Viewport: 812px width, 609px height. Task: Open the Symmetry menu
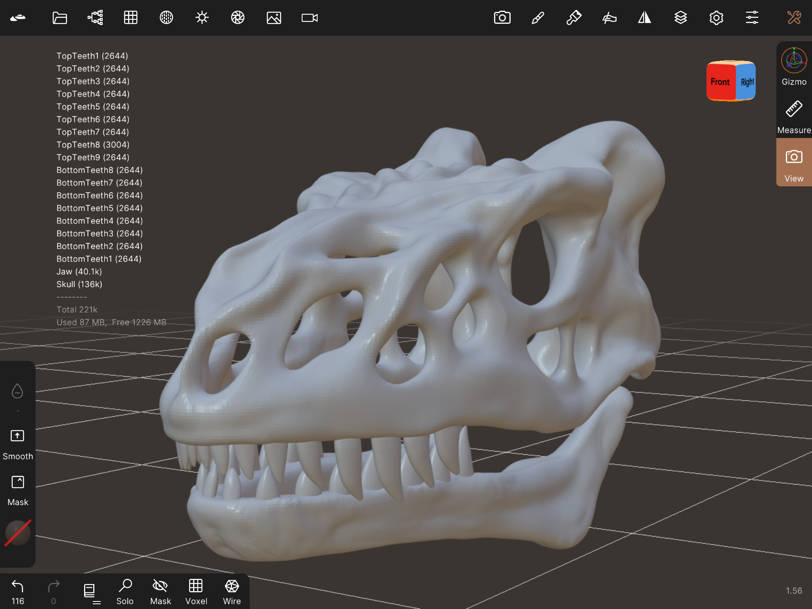click(645, 18)
